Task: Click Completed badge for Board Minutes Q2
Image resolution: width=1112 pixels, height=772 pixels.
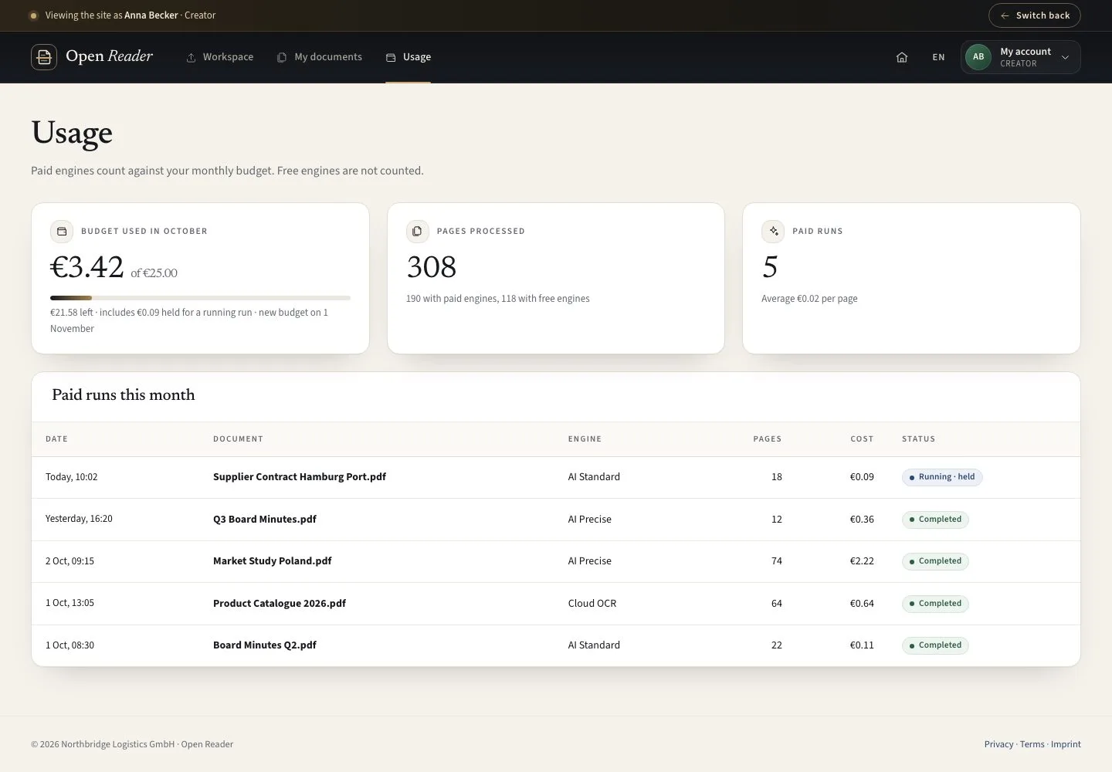Action: [935, 645]
